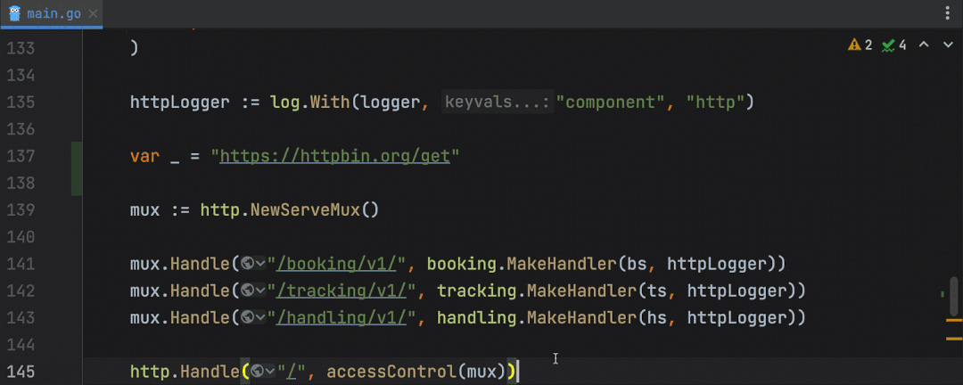Go to next highlighted error arrow
This screenshot has width=963, height=385.
948,45
